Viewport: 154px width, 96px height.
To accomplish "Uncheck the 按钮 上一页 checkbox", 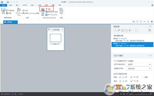I will click(120, 77).
